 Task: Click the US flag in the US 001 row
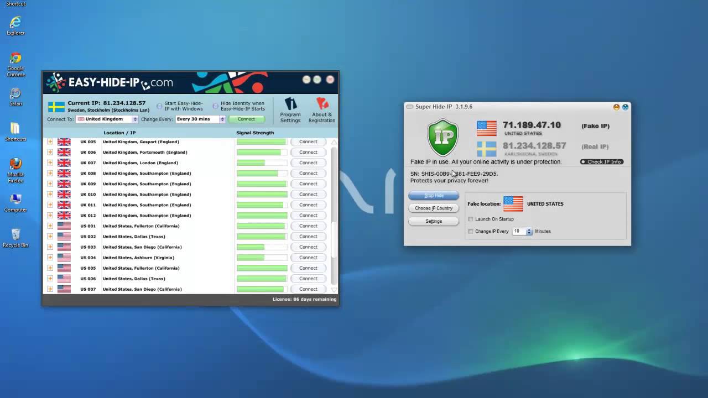click(64, 226)
